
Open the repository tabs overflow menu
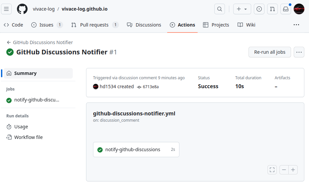[x=296, y=25]
